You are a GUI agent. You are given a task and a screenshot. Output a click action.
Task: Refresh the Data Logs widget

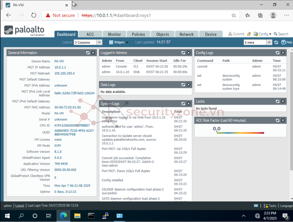pyautogui.click(x=183, y=85)
